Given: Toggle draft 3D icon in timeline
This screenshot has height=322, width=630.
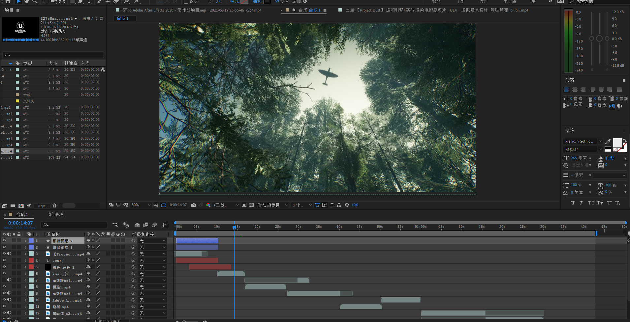Looking at the screenshot, I should 126,225.
